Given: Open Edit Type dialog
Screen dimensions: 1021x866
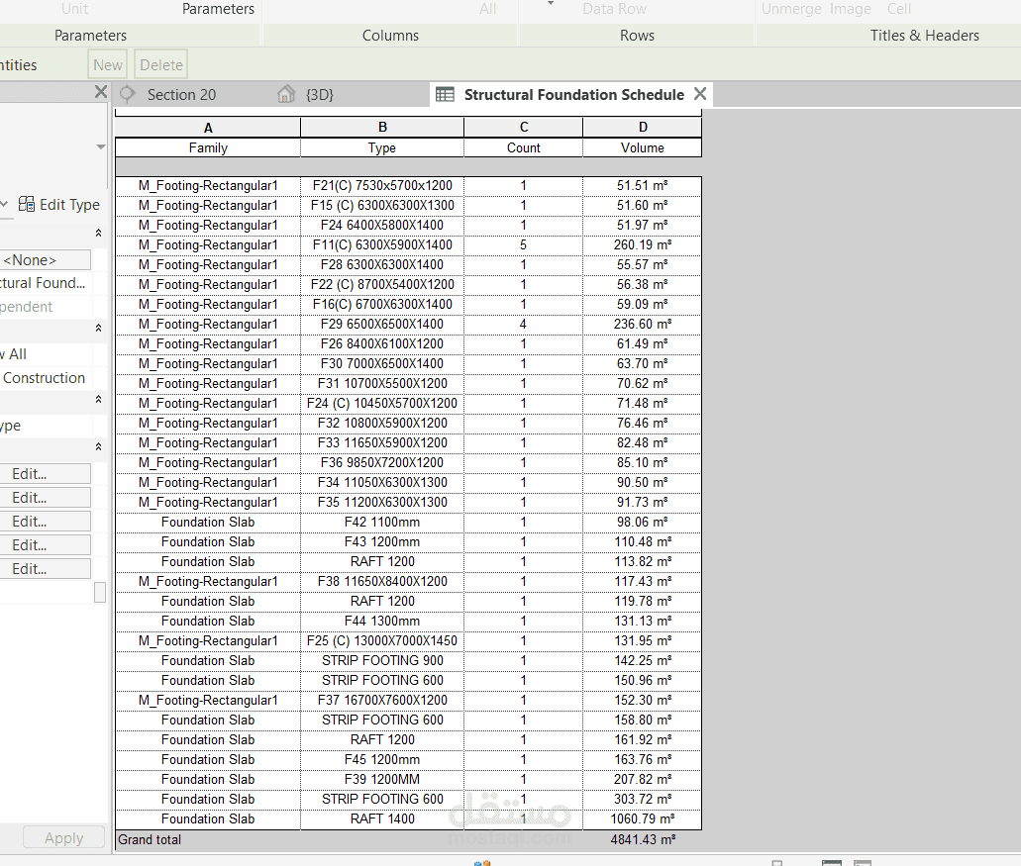Looking at the screenshot, I should point(58,205).
